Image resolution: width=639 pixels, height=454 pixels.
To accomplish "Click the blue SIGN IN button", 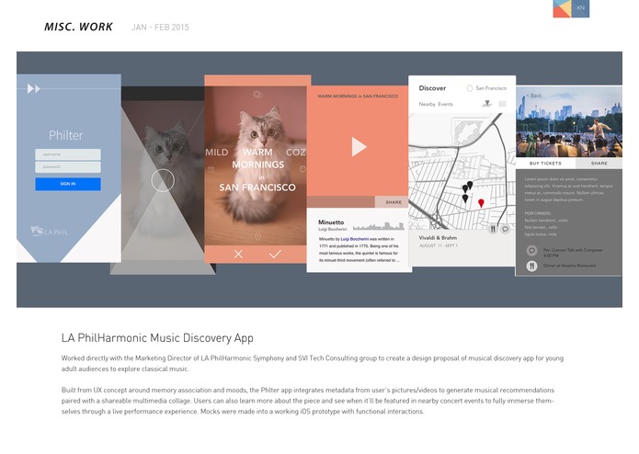I will [68, 184].
